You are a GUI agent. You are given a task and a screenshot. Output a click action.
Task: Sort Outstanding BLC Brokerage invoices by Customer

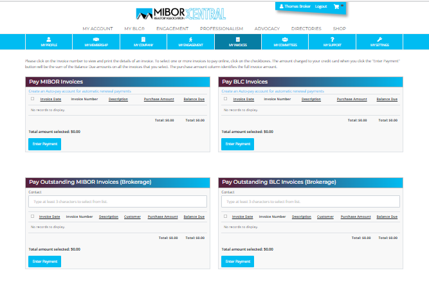pos(325,217)
